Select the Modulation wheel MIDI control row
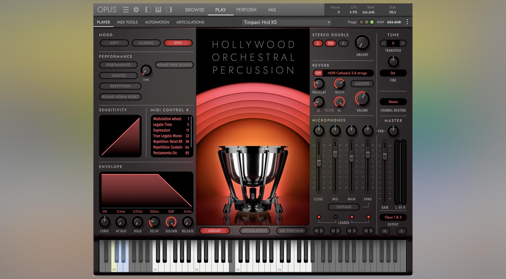Image resolution: width=506 pixels, height=279 pixels. click(171, 119)
